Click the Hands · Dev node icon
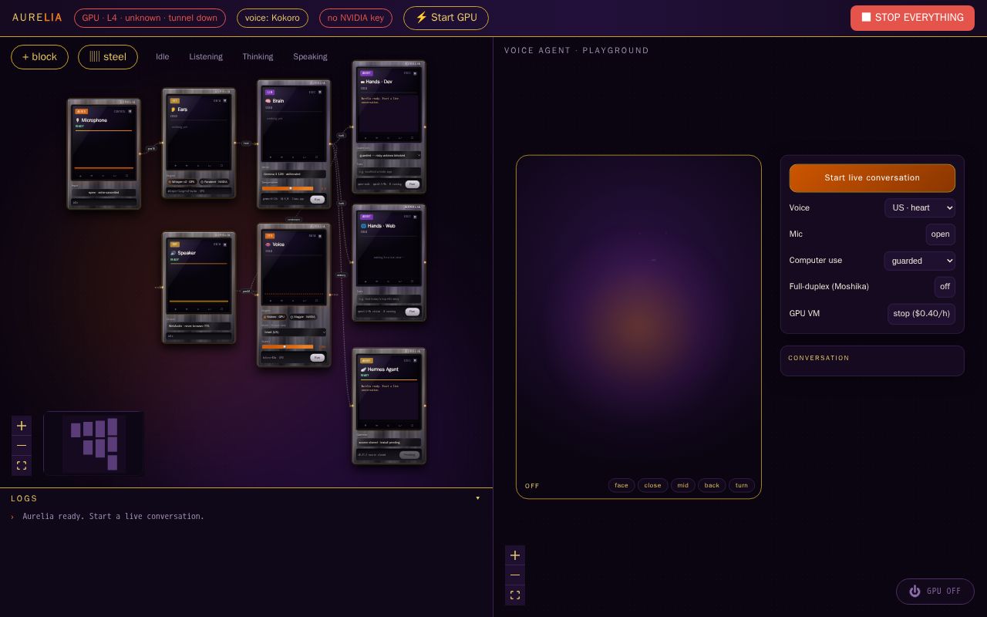 point(362,82)
